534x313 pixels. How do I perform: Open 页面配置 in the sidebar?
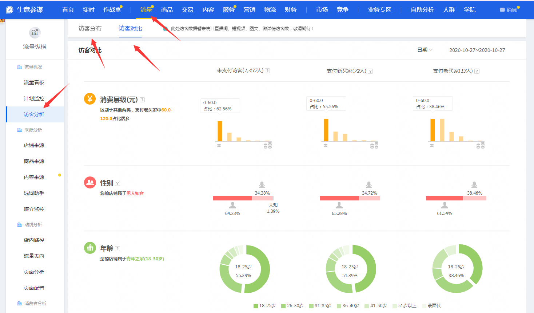35,288
